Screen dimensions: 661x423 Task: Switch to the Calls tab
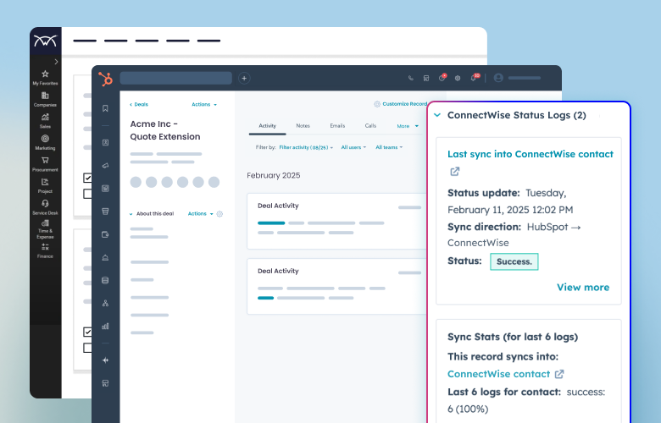[x=370, y=126]
